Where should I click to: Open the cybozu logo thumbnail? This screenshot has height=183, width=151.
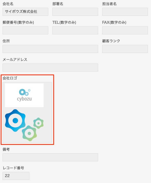pyautogui.click(x=24, y=95)
